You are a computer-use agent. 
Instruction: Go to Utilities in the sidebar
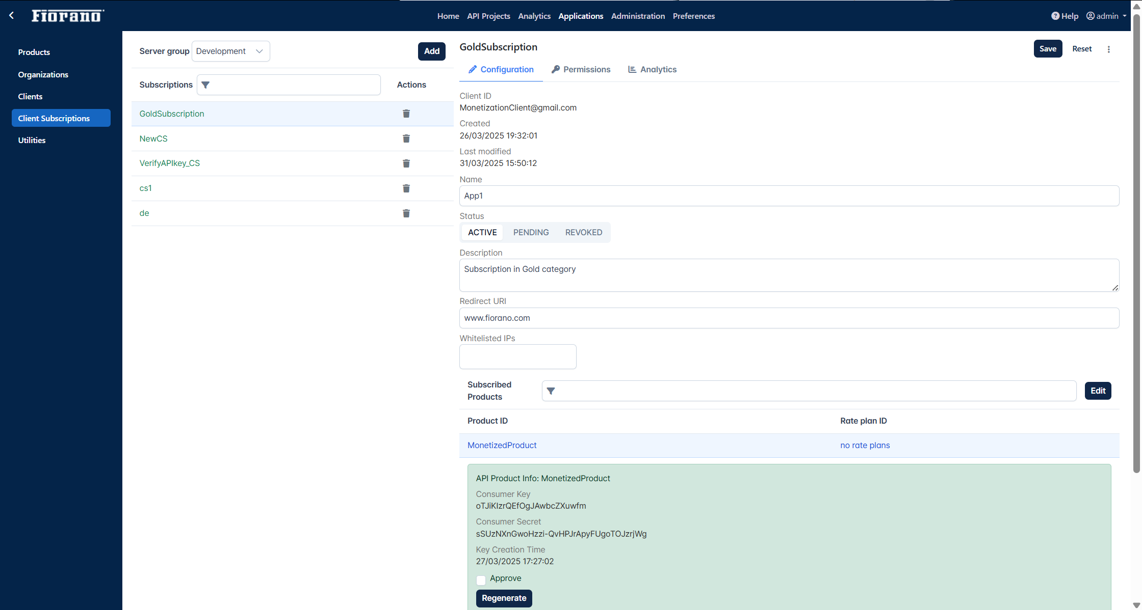click(x=61, y=140)
